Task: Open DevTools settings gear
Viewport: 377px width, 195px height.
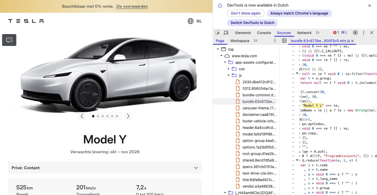Action: tap(355, 33)
